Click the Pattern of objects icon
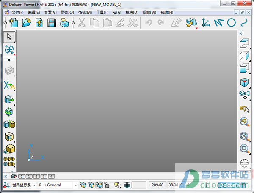Viewport: 254px width, 193px height. [x=9, y=161]
